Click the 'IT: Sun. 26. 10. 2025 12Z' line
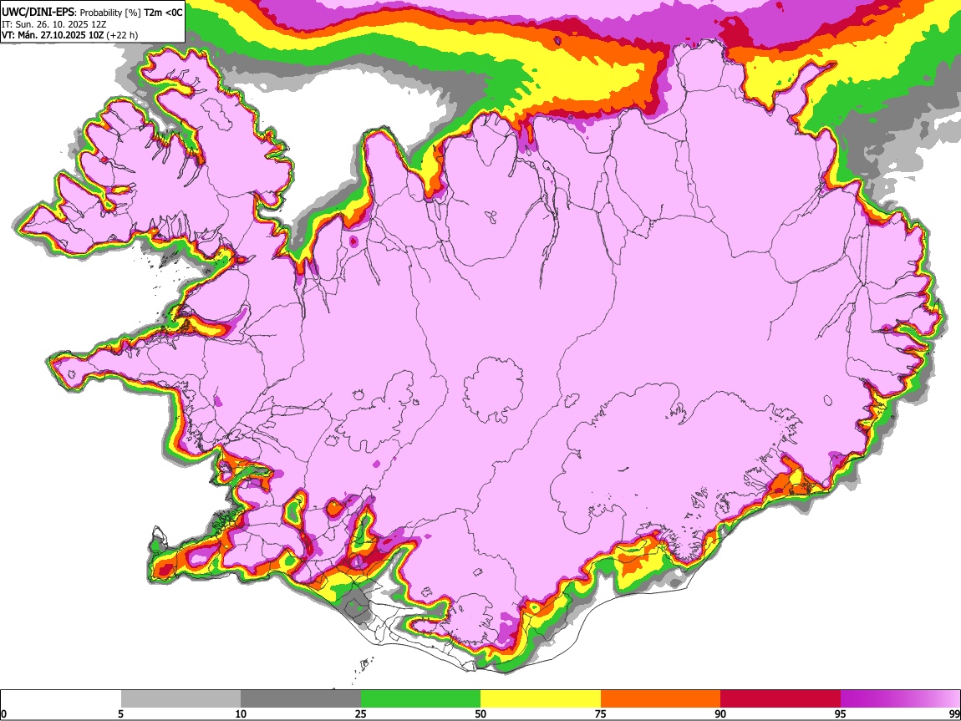Image resolution: width=961 pixels, height=721 pixels. [x=53, y=24]
